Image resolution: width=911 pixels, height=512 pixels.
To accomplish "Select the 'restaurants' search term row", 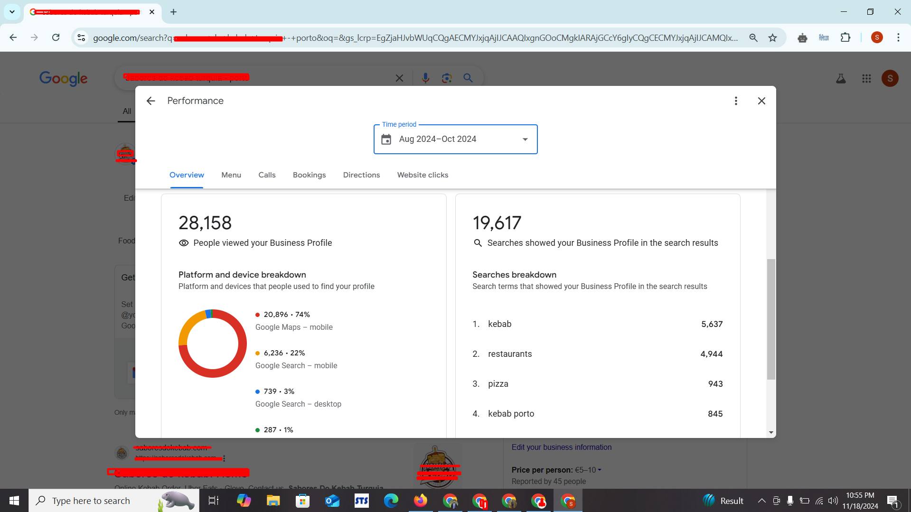I will 597,354.
